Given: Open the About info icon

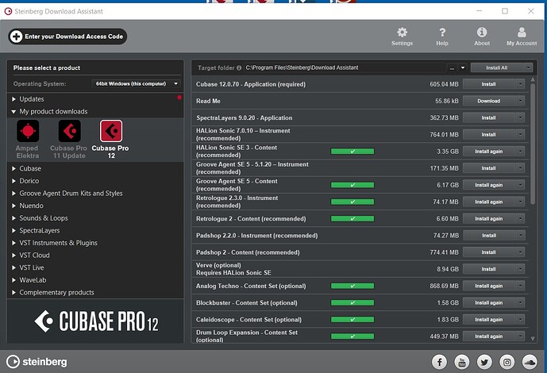Looking at the screenshot, I should (482, 33).
